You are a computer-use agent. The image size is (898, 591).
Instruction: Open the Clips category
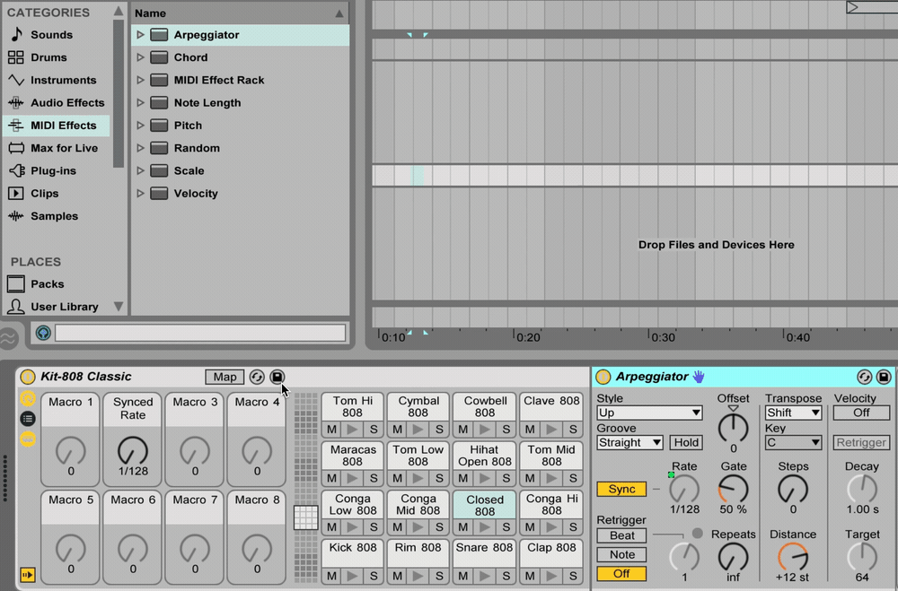(x=44, y=194)
